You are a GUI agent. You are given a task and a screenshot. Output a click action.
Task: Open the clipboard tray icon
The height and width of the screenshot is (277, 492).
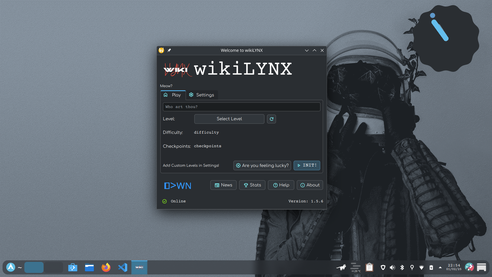(369, 268)
